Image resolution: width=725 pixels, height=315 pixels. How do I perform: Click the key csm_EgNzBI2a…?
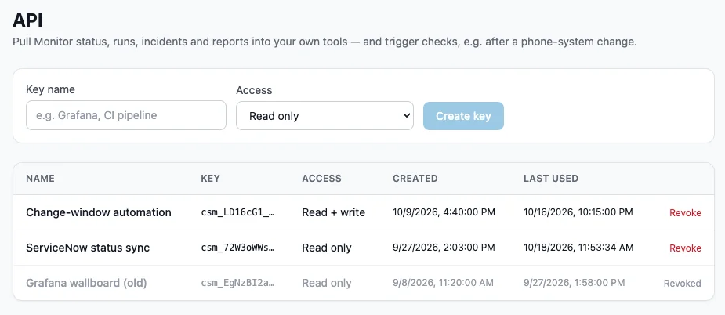tap(238, 283)
